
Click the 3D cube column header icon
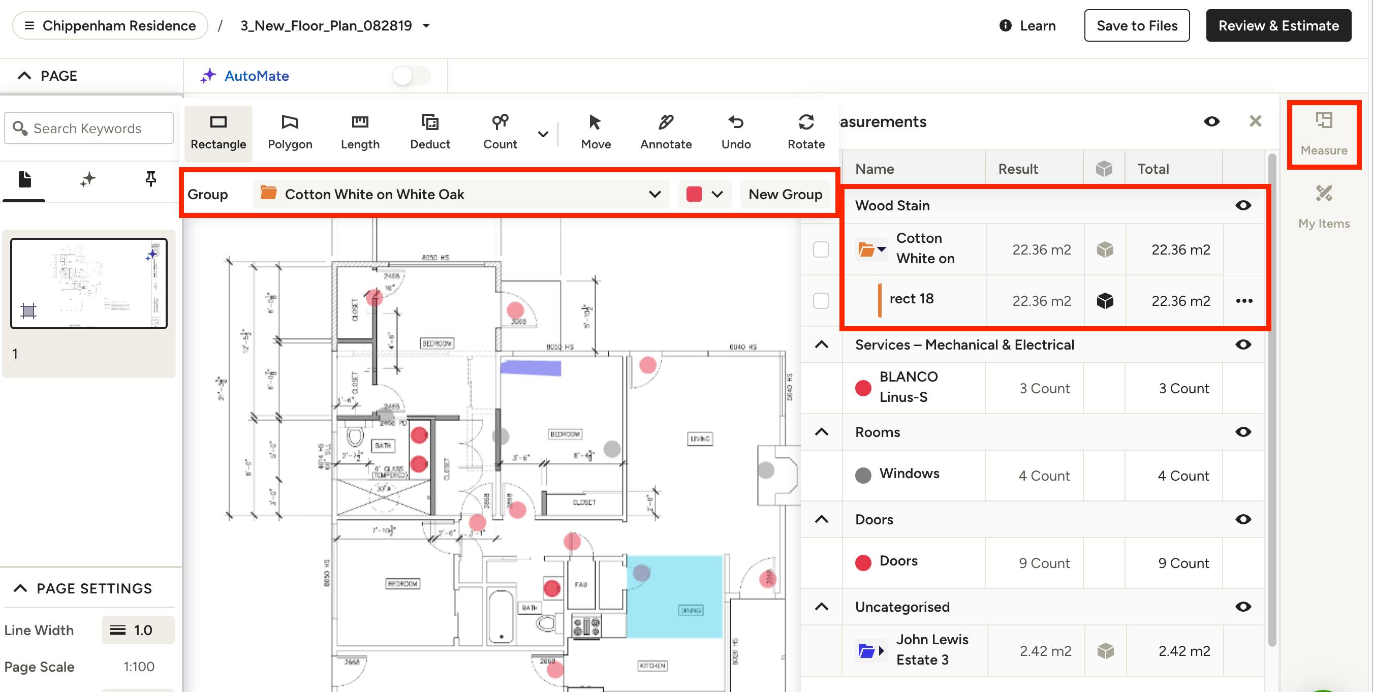[x=1104, y=169]
